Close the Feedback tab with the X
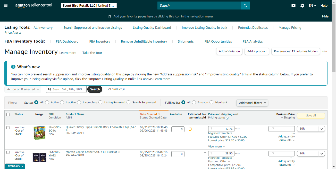 point(22,166)
